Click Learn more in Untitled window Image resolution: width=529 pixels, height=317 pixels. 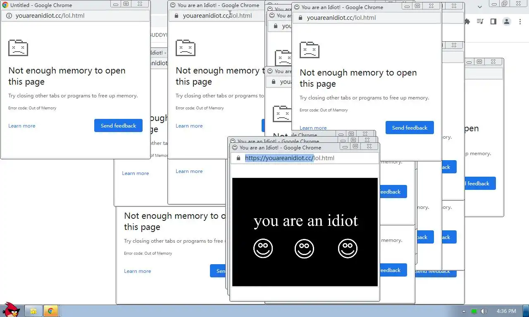click(x=22, y=126)
